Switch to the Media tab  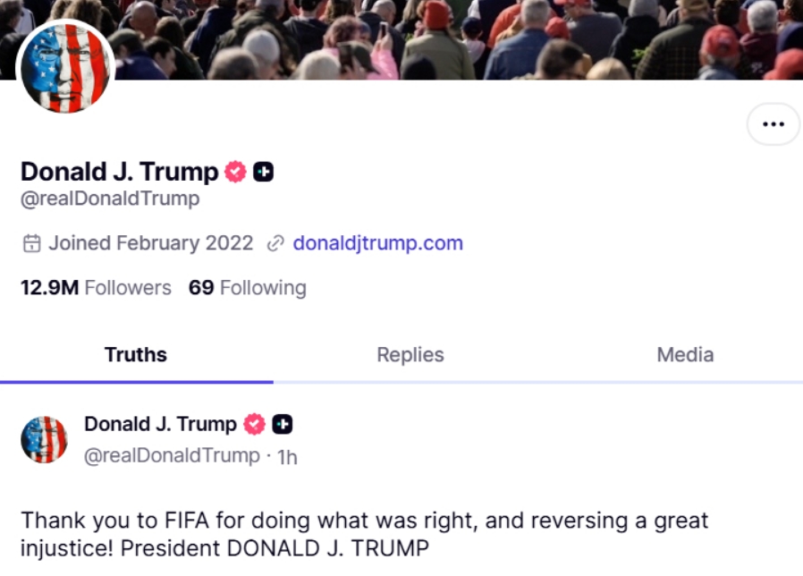685,354
